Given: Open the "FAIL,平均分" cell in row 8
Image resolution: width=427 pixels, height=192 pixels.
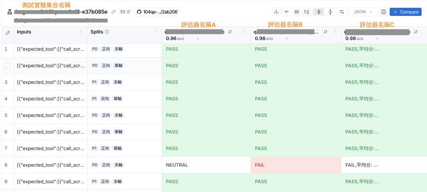Looking at the screenshot, I should [384, 165].
